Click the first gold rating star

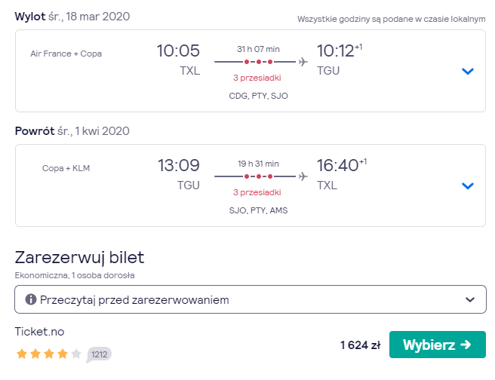(22, 354)
